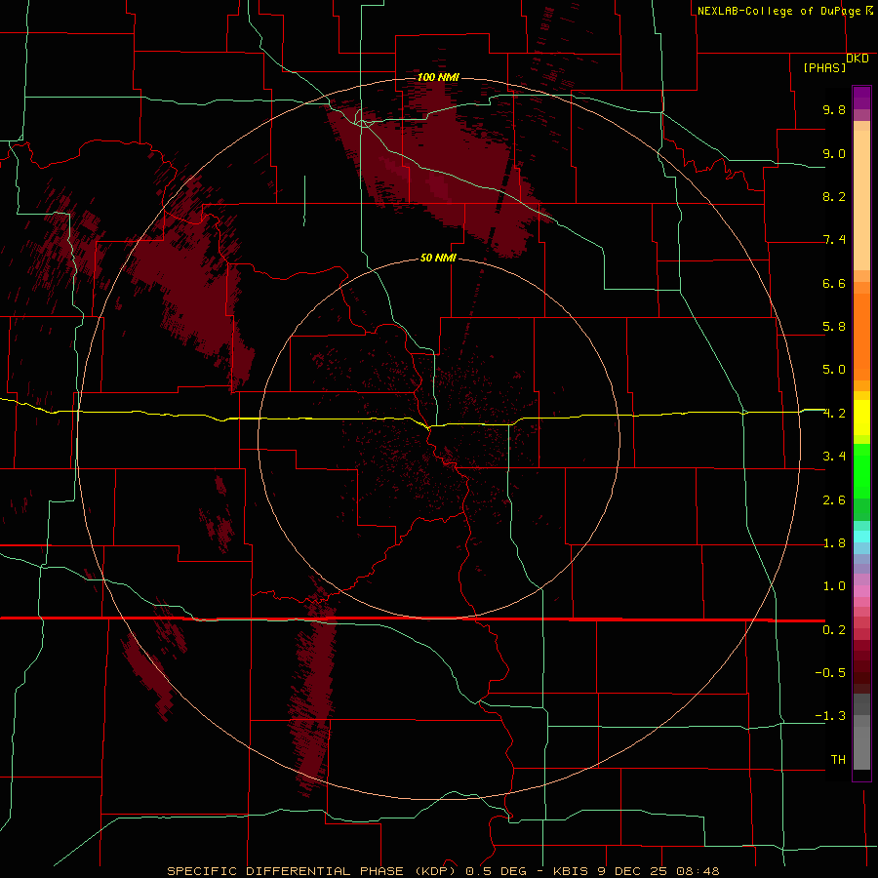This screenshot has width=878, height=878.
Task: Click the 4.2 scale value
Action: (834, 414)
